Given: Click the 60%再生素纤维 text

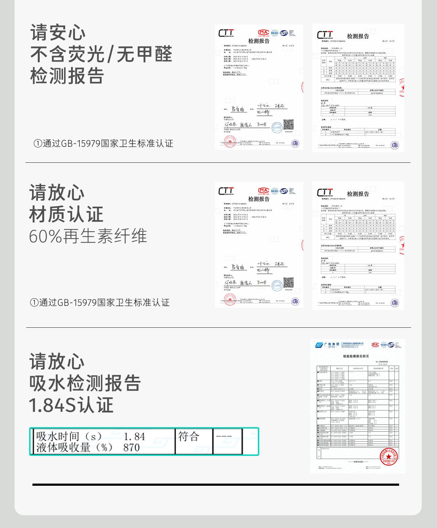Looking at the screenshot, I should click(88, 236).
